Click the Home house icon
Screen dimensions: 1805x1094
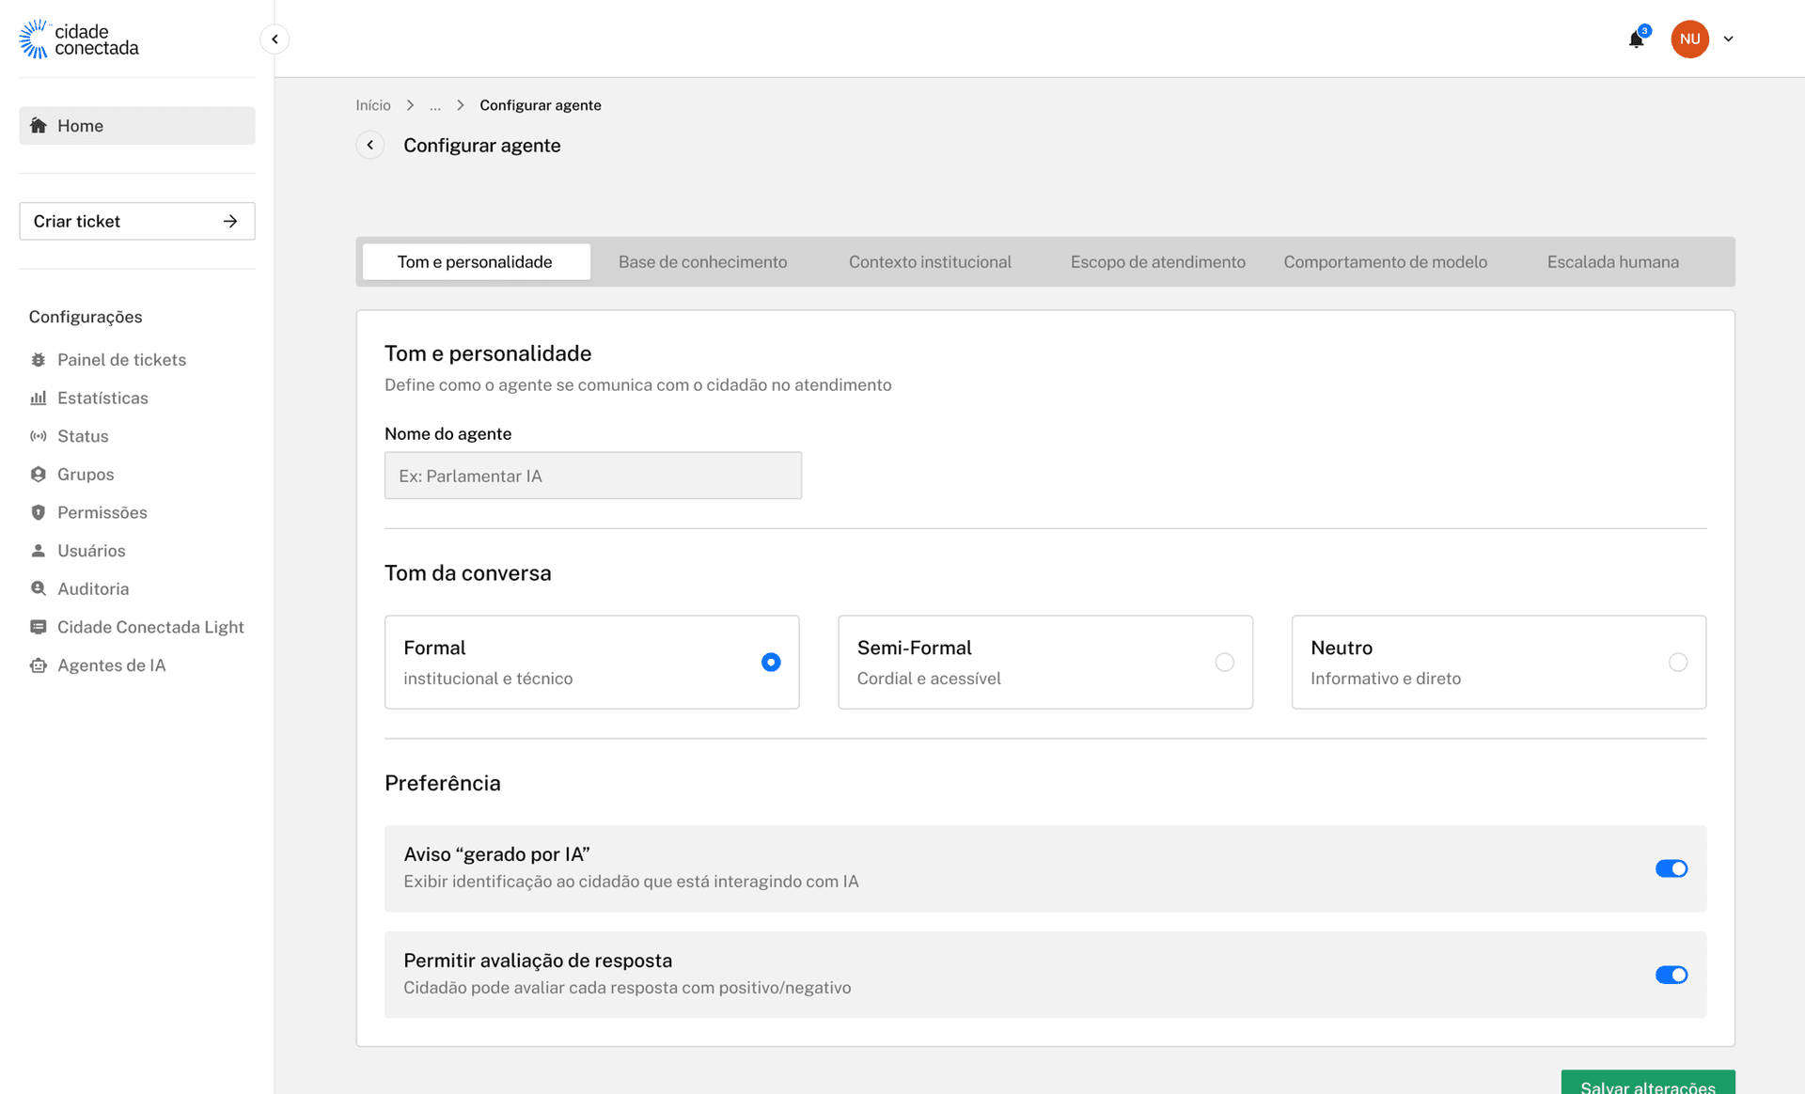(x=39, y=126)
